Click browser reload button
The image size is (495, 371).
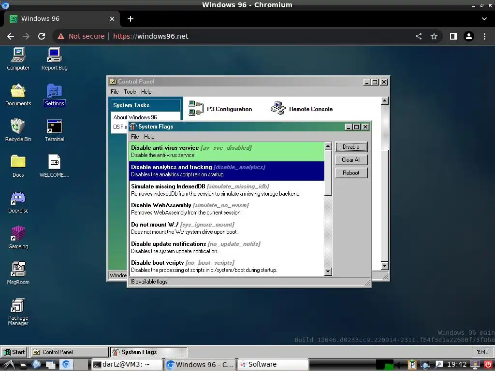click(42, 36)
